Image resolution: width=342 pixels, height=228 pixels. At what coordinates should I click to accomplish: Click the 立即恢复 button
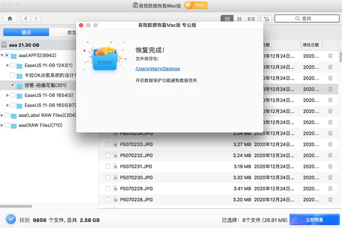(314, 219)
